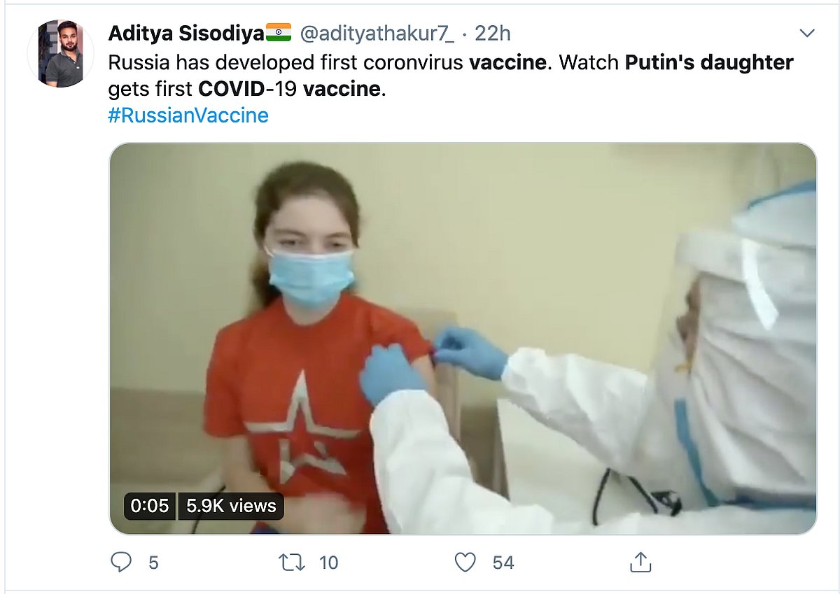This screenshot has width=840, height=594.
Task: Like the tweet with the heart icon
Action: tap(465, 562)
